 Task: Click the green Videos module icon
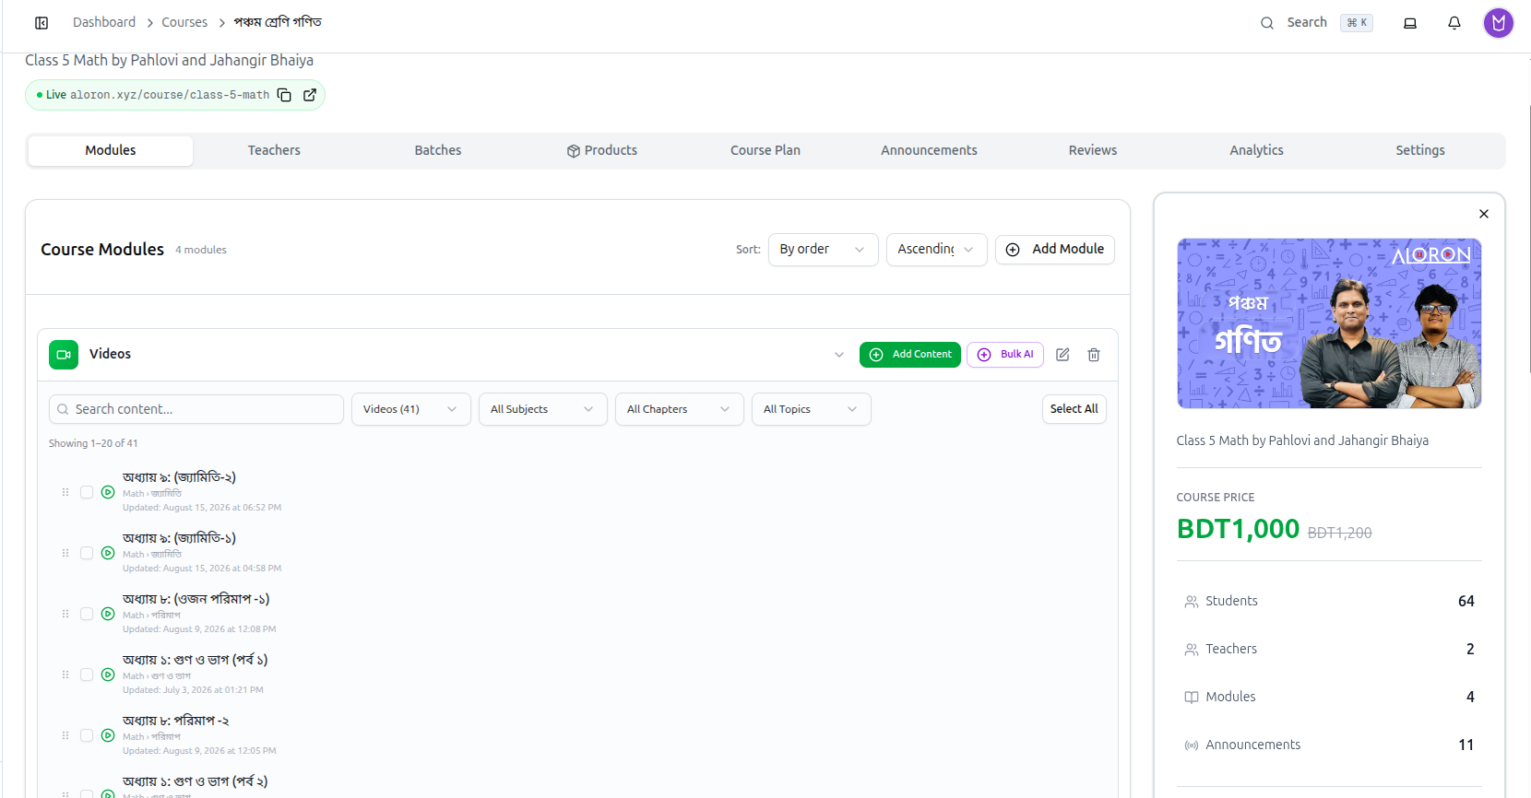(64, 355)
